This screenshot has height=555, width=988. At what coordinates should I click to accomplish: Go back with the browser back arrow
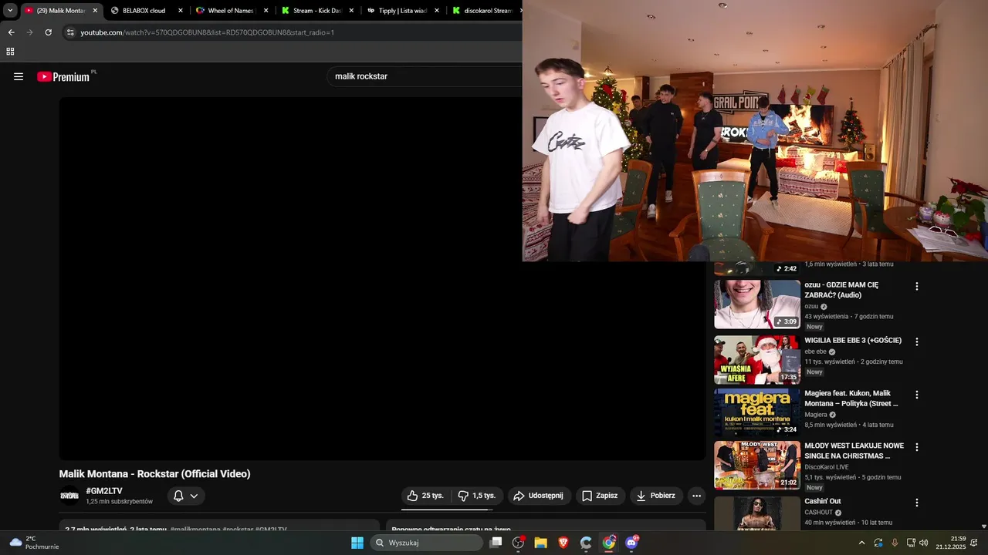click(x=11, y=32)
